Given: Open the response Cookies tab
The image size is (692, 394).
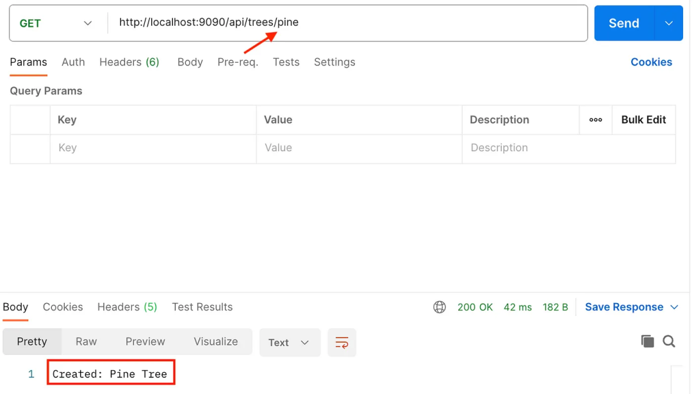Looking at the screenshot, I should click(x=63, y=307).
